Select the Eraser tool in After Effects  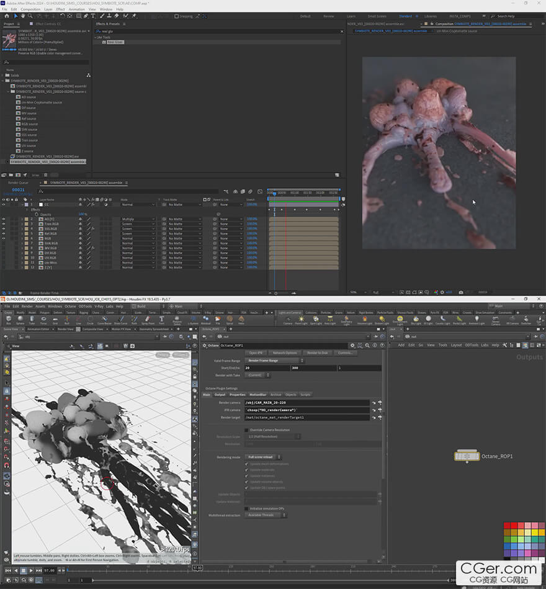click(x=117, y=16)
